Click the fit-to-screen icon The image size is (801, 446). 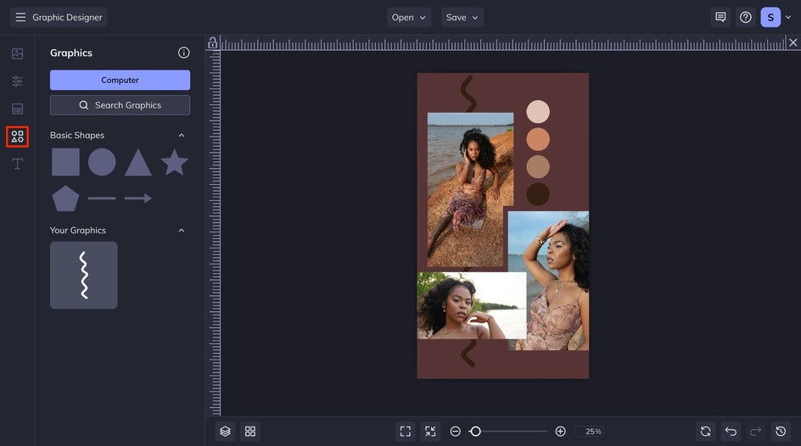pos(406,432)
